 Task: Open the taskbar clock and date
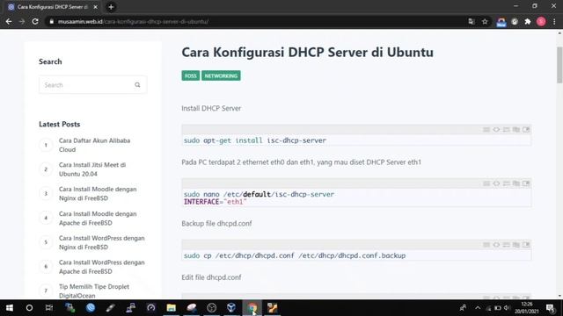[x=527, y=308]
